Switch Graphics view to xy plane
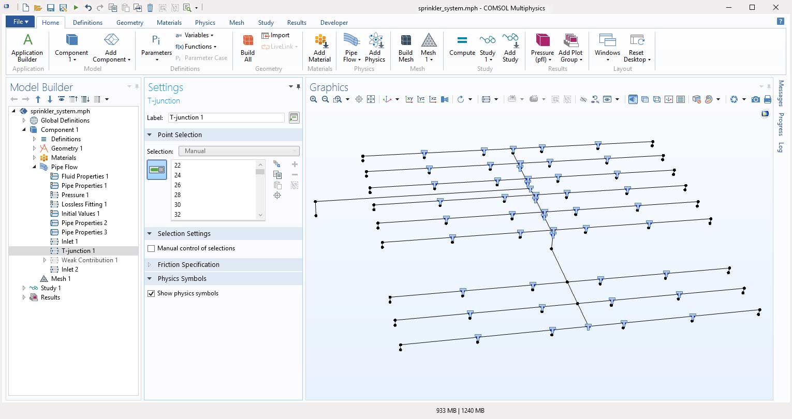 (409, 99)
